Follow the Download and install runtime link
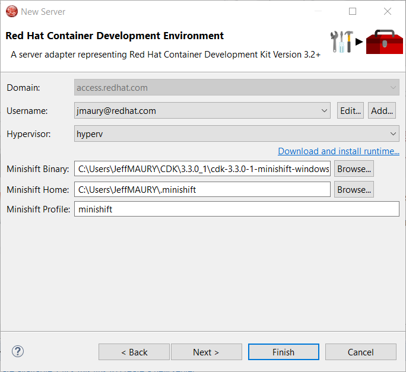 pos(338,151)
